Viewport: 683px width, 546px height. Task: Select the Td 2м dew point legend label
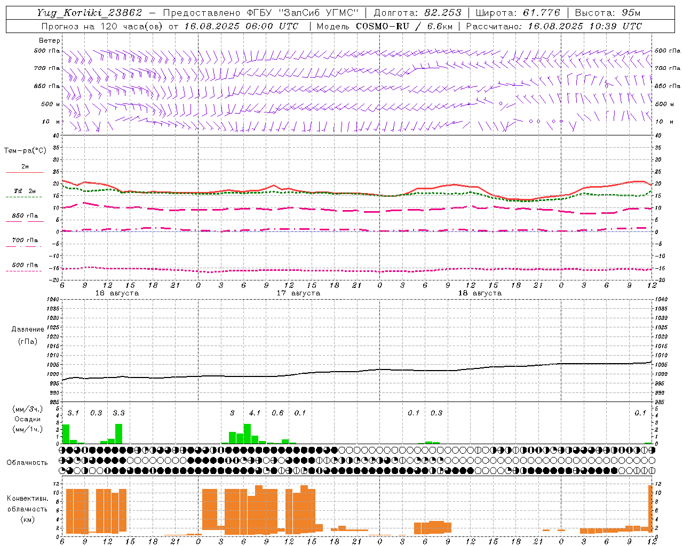pyautogui.click(x=25, y=191)
